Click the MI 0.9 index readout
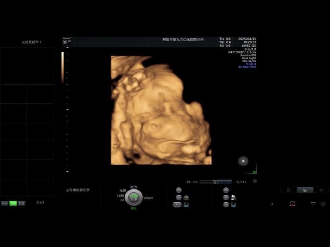 coord(225,46)
